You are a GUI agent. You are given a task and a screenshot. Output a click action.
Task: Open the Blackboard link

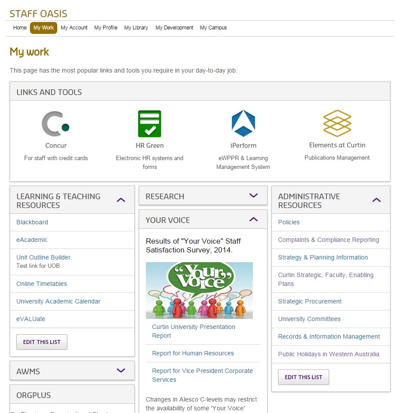point(32,222)
